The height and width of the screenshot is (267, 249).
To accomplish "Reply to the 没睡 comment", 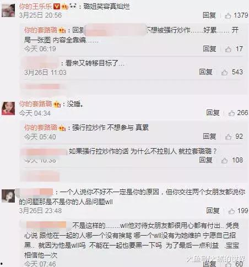I will (213, 113).
